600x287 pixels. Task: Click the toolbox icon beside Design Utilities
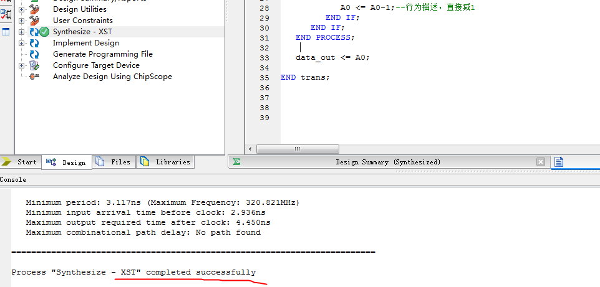[x=34, y=9]
